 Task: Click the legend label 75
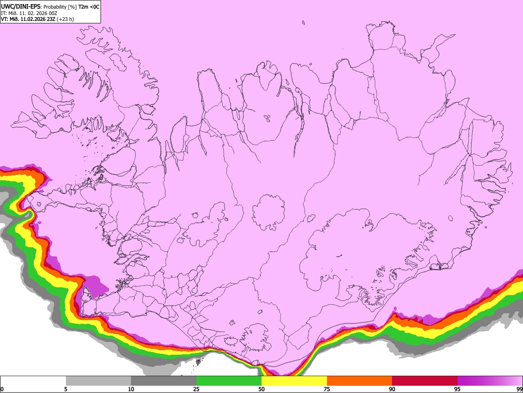tap(327, 389)
